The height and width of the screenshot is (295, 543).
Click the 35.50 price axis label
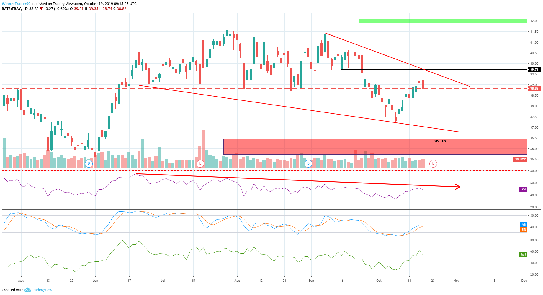534,159
